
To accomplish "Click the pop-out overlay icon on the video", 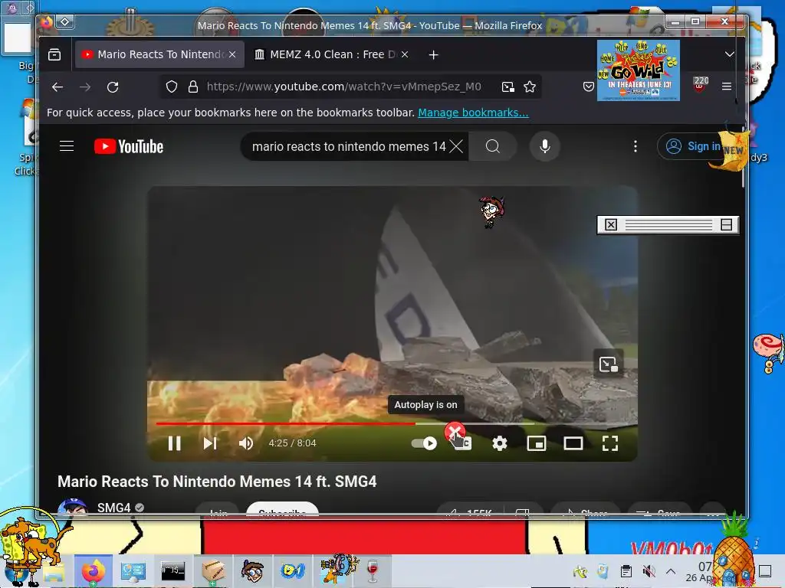I will (608, 364).
